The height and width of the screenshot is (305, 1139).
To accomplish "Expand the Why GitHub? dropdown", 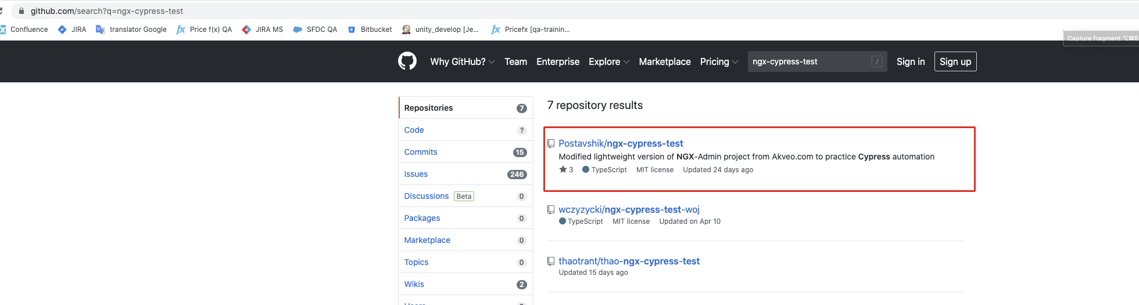I will click(x=462, y=61).
